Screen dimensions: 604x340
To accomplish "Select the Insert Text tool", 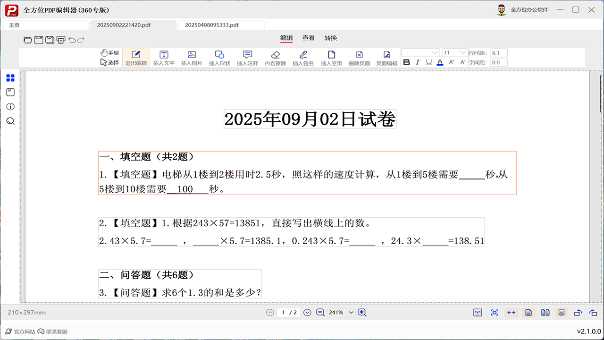I will pos(164,57).
